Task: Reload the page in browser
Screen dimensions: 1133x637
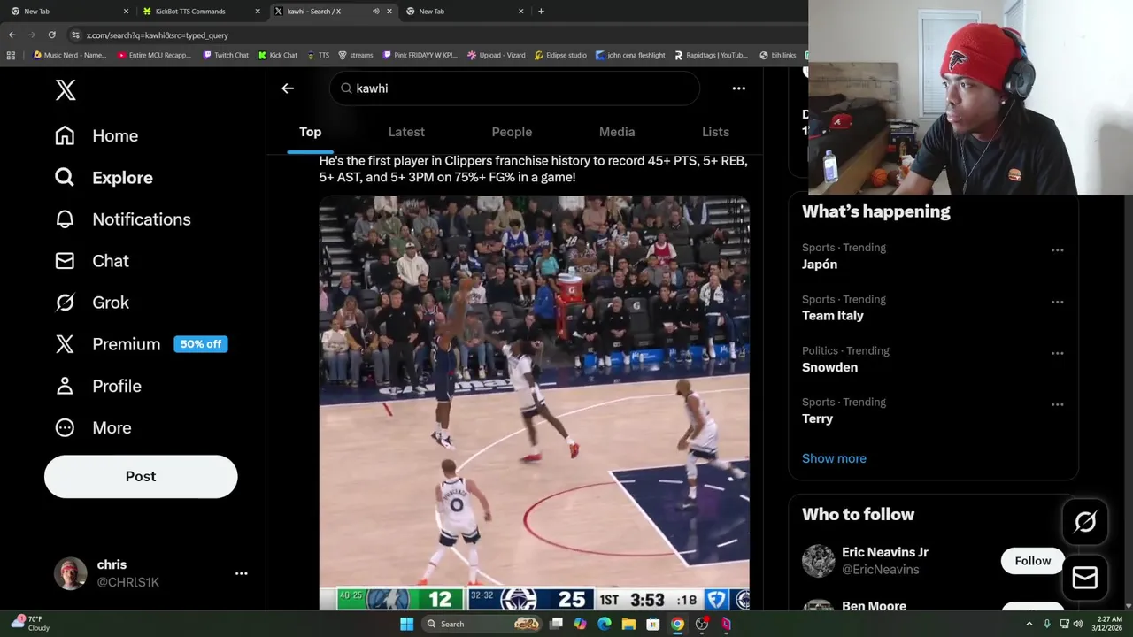Action: point(51,35)
